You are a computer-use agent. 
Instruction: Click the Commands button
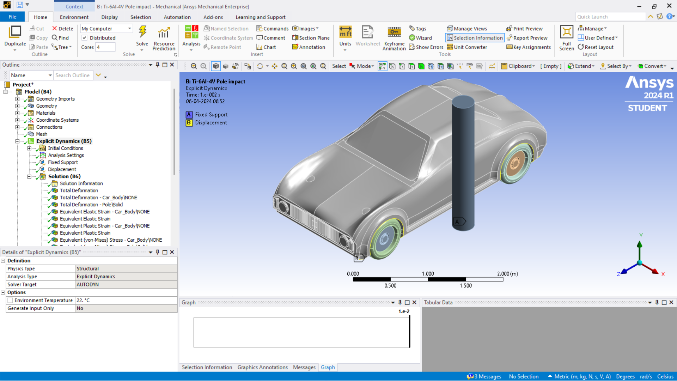pyautogui.click(x=272, y=29)
